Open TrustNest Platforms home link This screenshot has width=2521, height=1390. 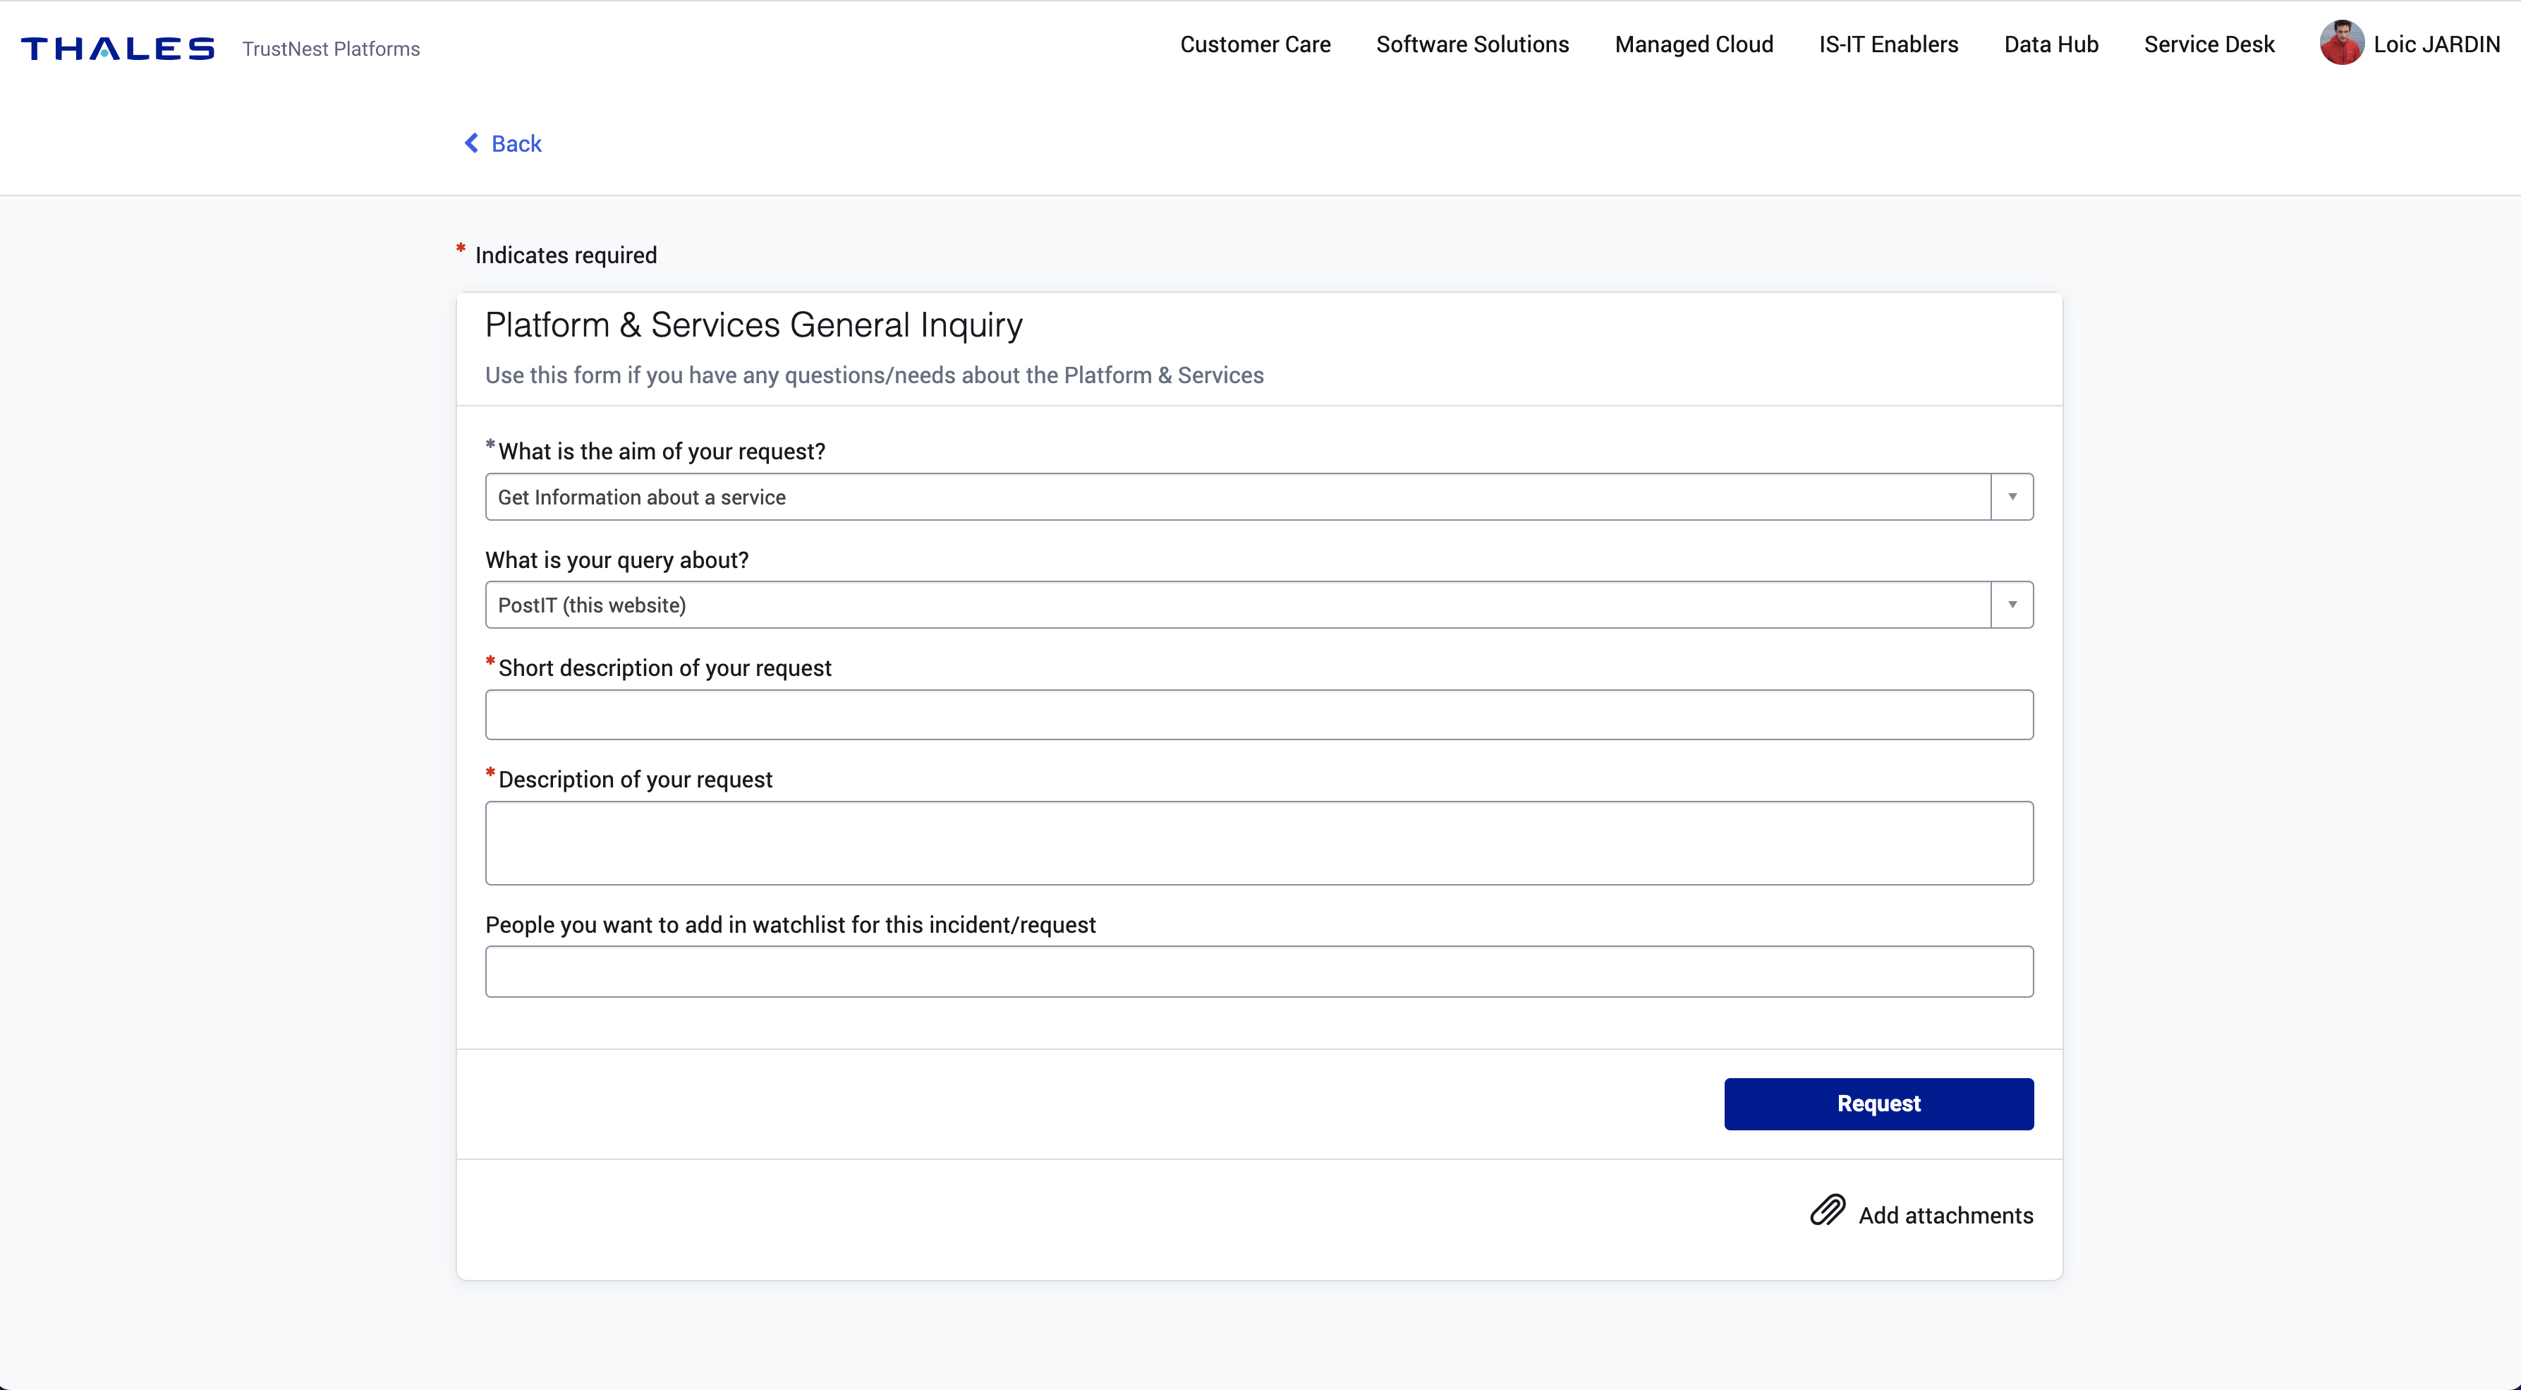click(331, 49)
